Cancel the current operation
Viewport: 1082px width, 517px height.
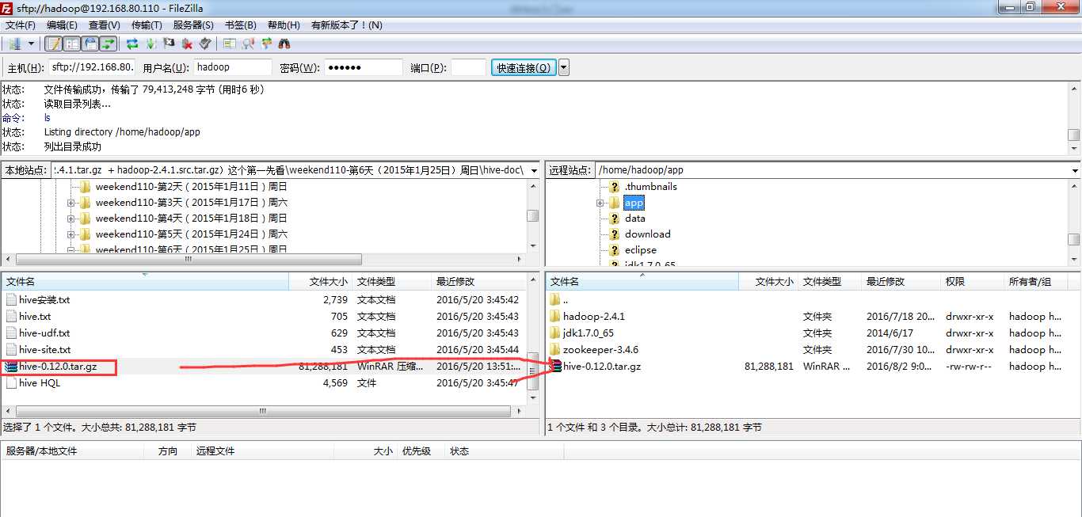pos(169,44)
